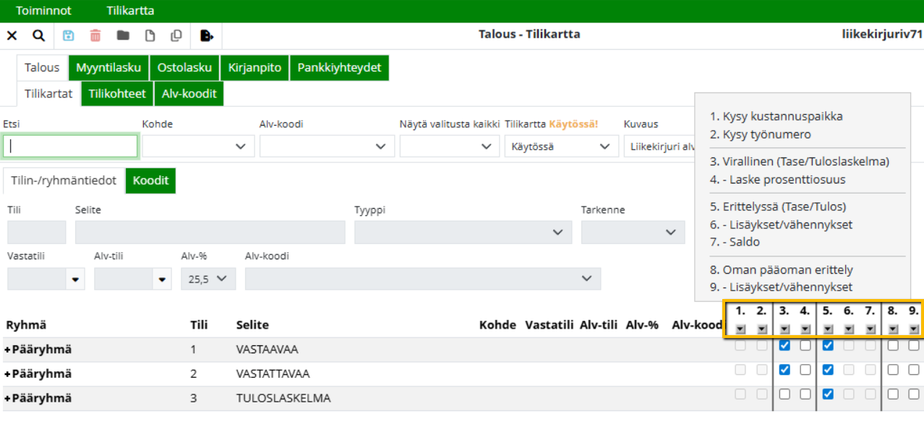Viewport: 924px width, 424px height.
Task: Check column 3 checkbox for TULOSLASKELMA row
Action: tap(784, 394)
